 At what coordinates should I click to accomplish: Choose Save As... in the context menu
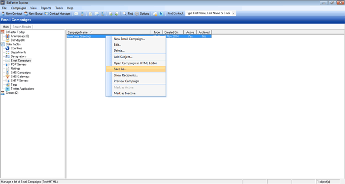pos(136,69)
